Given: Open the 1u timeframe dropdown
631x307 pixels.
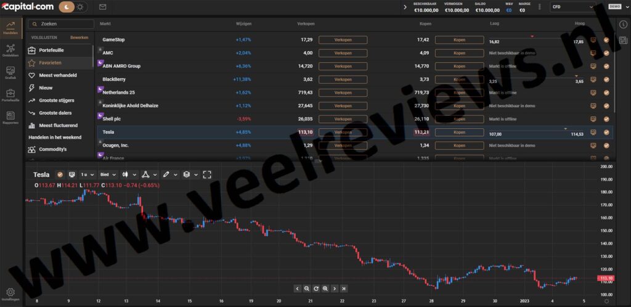Looking at the screenshot, I should (x=86, y=174).
